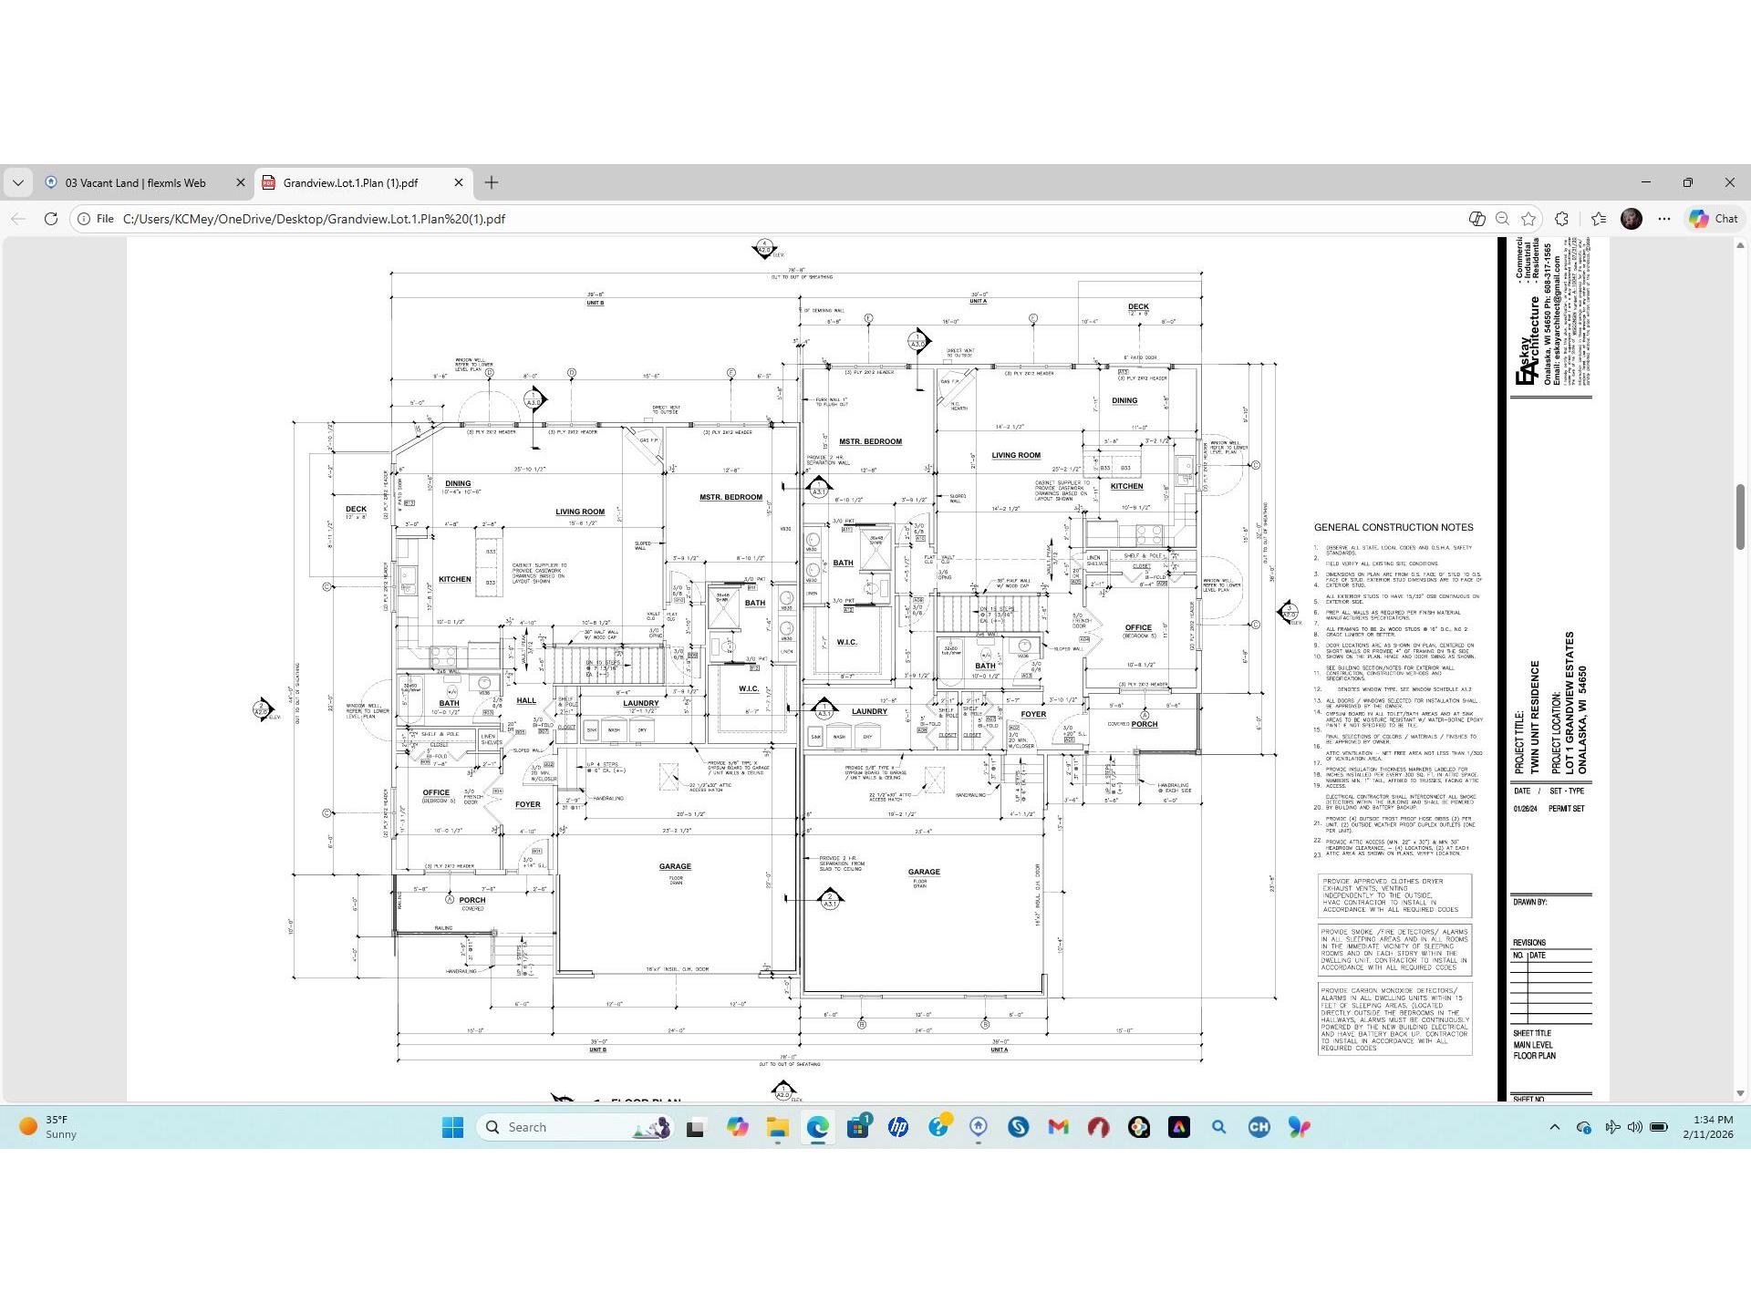Add page to favorites with star icon
Viewport: 1751px width, 1313px height.
tap(1528, 219)
